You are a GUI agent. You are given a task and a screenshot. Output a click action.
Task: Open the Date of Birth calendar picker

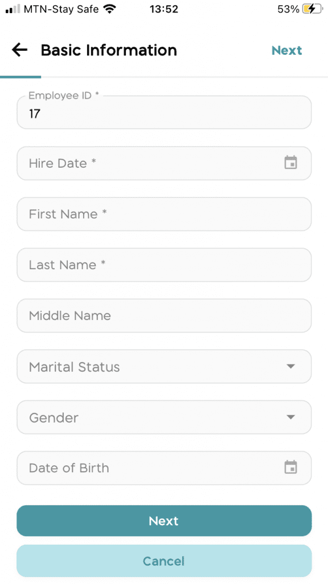pos(291,467)
